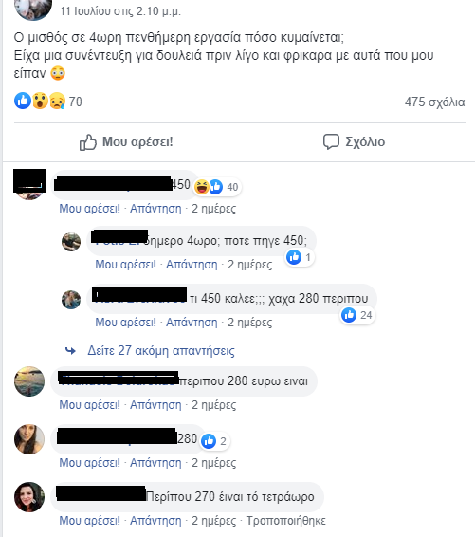
Task: Open the like reaction icon beside the 70 count
Action: click(x=23, y=101)
